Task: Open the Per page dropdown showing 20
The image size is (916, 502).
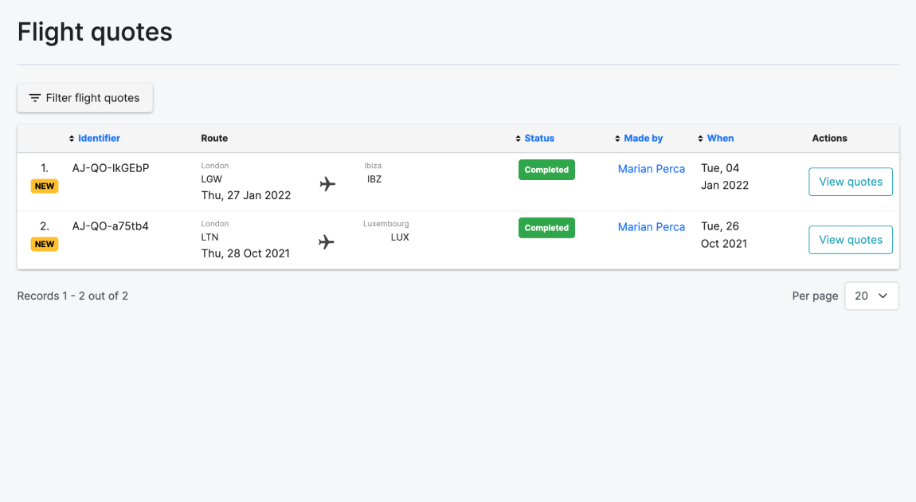Action: 871,296
